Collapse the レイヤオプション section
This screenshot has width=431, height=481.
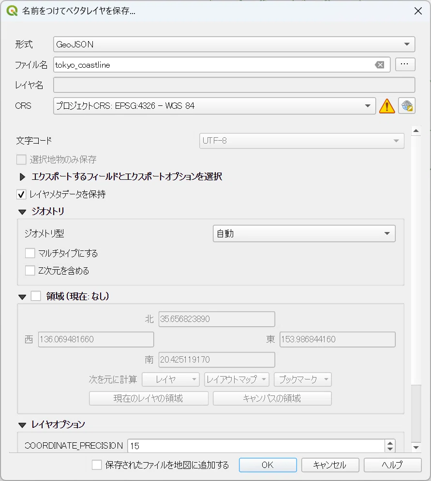[x=22, y=425]
